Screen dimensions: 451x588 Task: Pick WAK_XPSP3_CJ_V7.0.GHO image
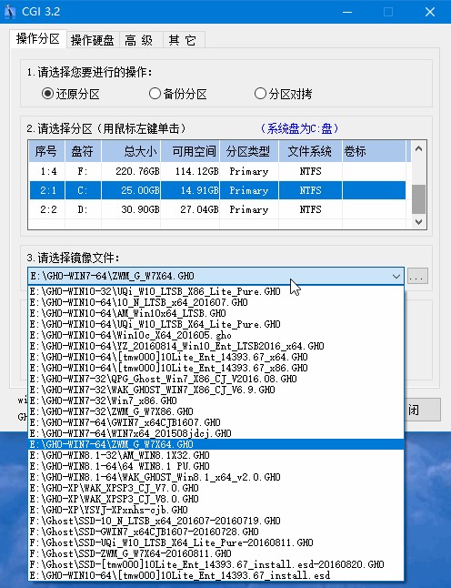216,488
